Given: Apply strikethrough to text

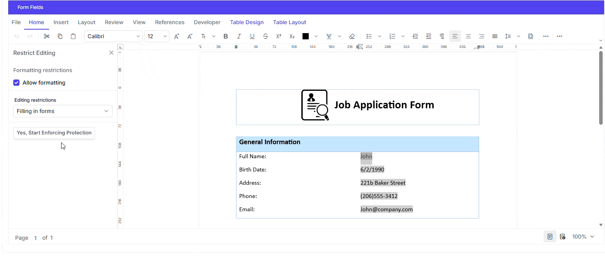Looking at the screenshot, I should coord(265,36).
